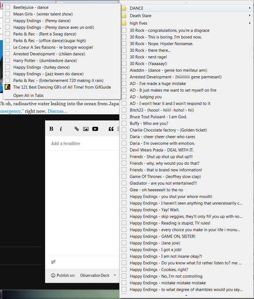Open the Death Stare bookmark folder

pyautogui.click(x=187, y=16)
